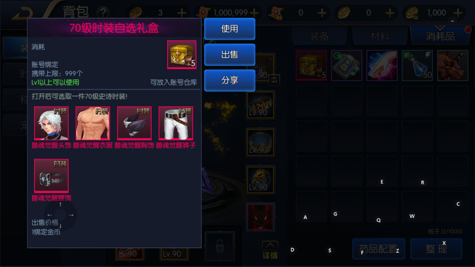Viewport: 475px width, 267px height.
Task: Click the locked equipment slot padlock
Action: (220, 246)
